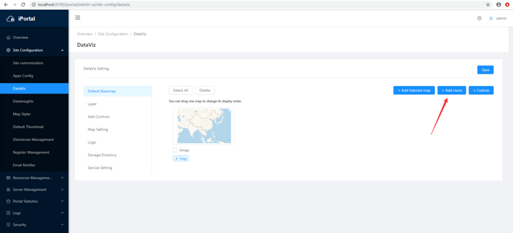Click the Security shield icon
This screenshot has height=233, width=513.
click(8, 225)
